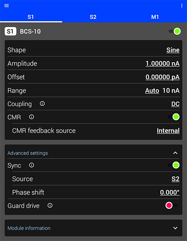The width and height of the screenshot is (187, 241).
Task: Edit the Offset value 0.00000 pA
Action: (x=163, y=77)
